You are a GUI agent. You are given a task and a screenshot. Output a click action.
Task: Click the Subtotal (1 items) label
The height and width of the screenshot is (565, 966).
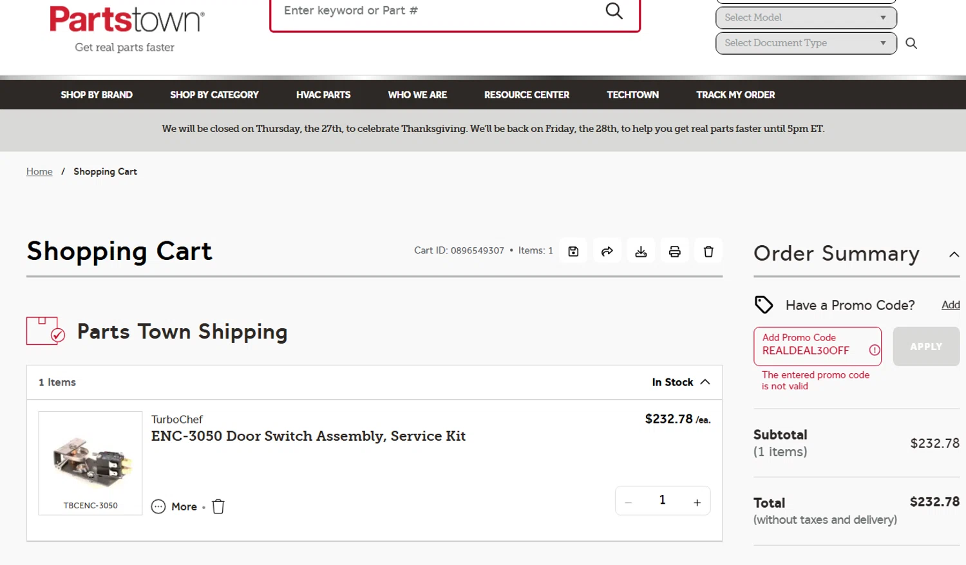tap(781, 443)
